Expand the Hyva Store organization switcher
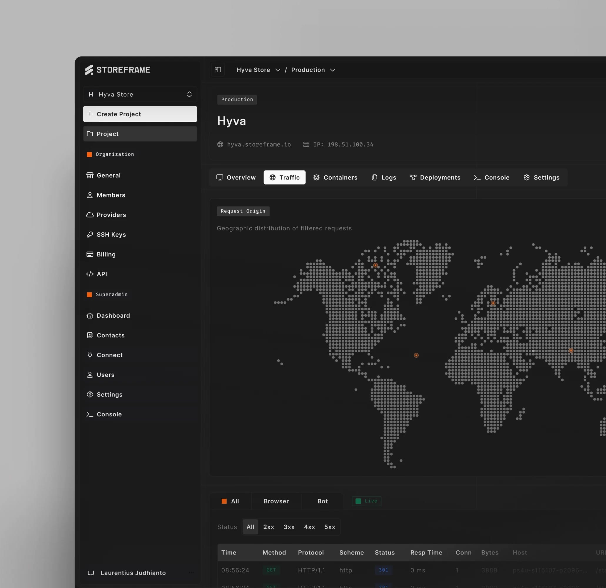 coord(140,94)
